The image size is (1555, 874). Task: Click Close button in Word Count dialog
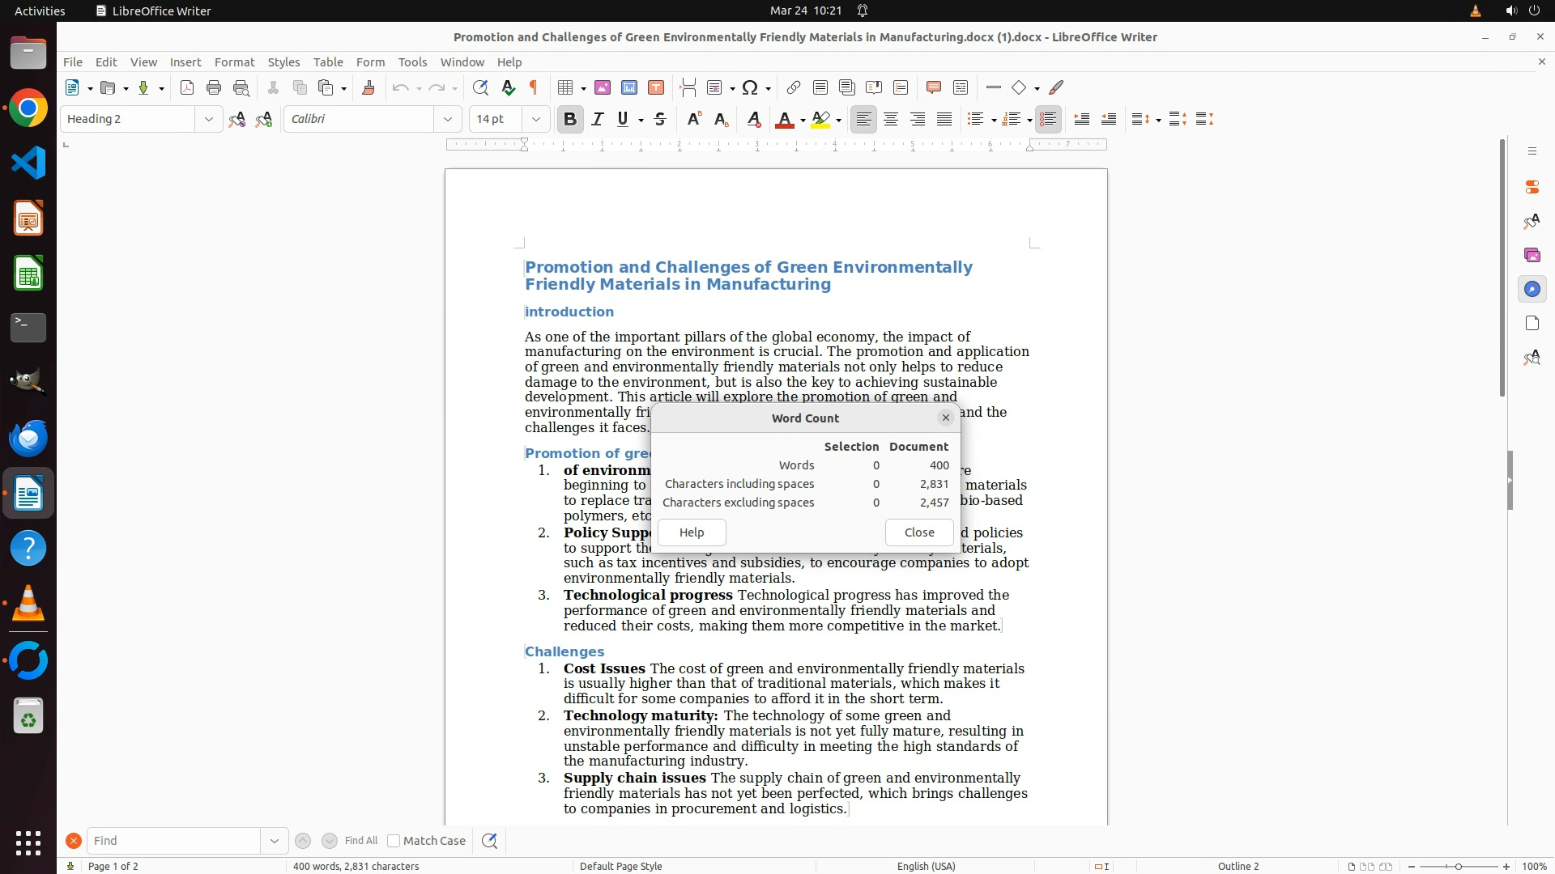point(919,532)
